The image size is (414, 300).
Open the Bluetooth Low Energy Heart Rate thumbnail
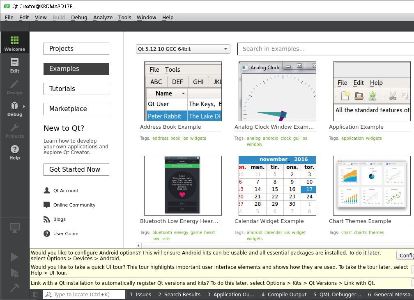pos(183,186)
